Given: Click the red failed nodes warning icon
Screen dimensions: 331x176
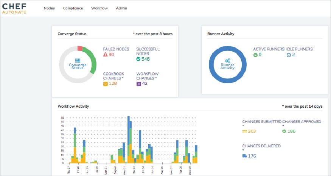Looking at the screenshot, I should pyautogui.click(x=106, y=55).
